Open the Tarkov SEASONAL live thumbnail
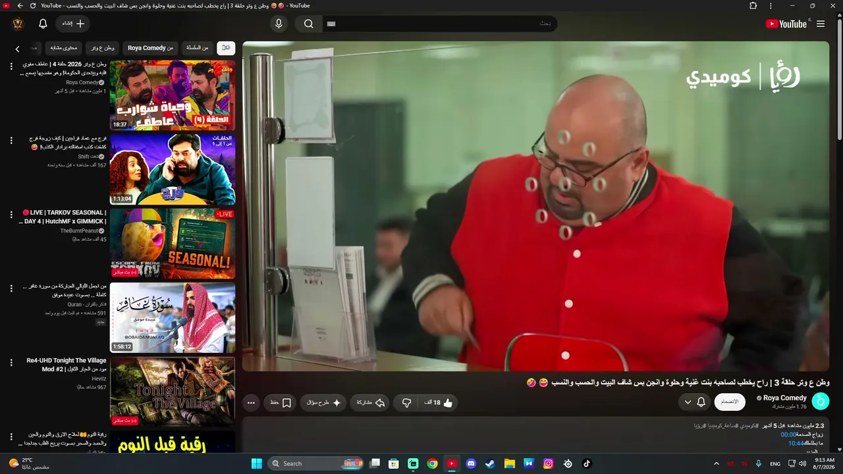The image size is (843, 474). 173,244
